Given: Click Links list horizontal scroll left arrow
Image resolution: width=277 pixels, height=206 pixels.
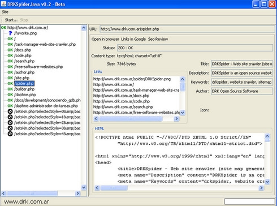Looking at the screenshot, I should click(96, 119).
